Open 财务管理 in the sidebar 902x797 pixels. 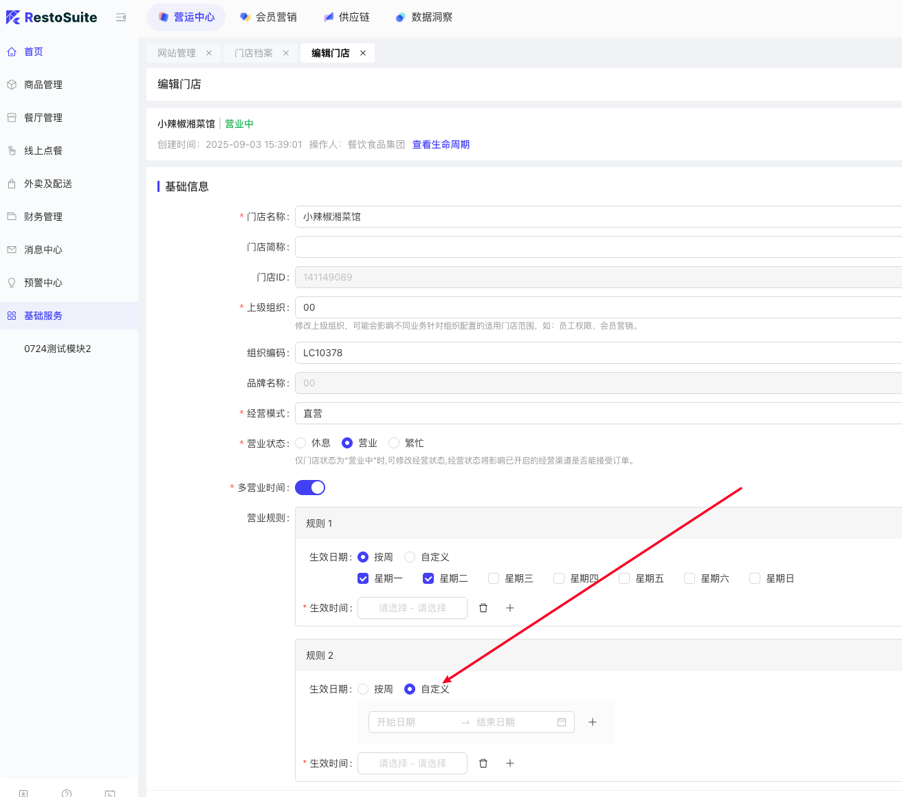(x=43, y=217)
